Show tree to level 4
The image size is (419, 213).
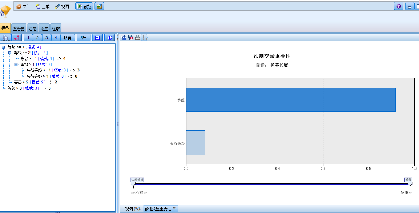click(56, 38)
